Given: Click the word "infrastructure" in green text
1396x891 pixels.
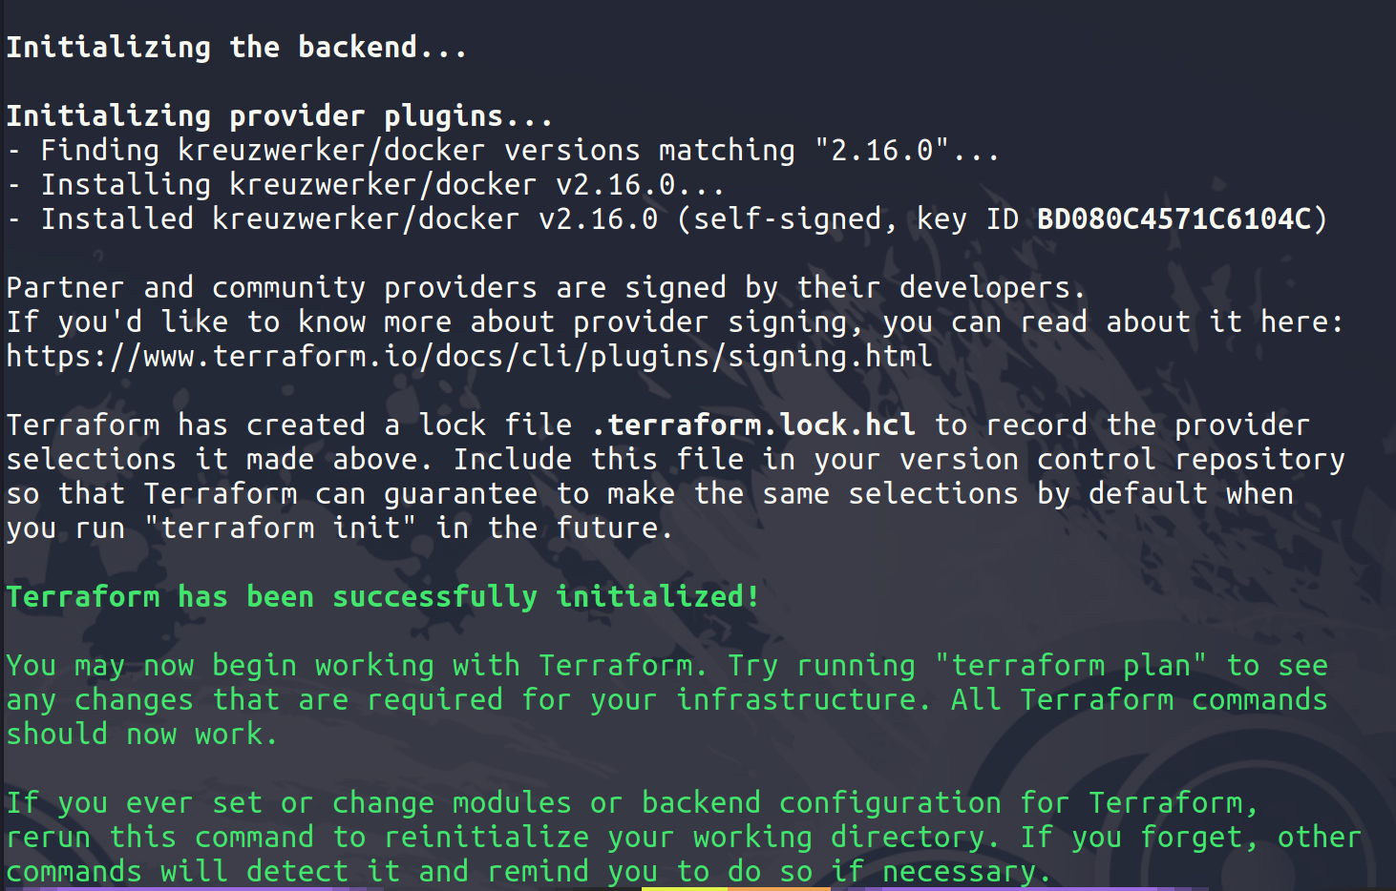Looking at the screenshot, I should 802,700.
